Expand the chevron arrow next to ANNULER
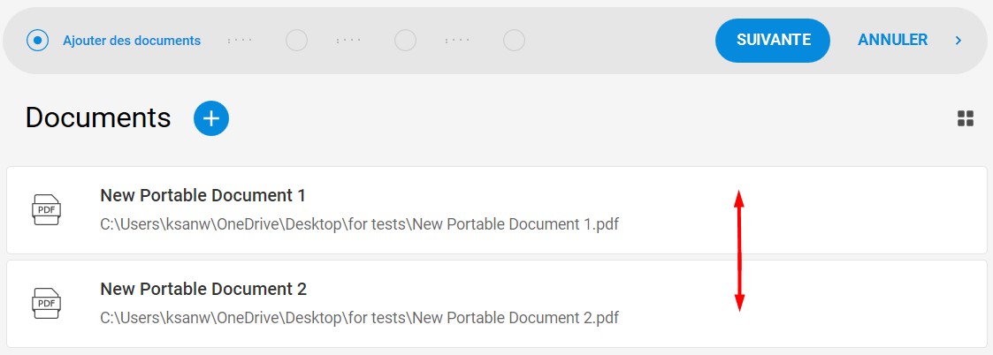Image resolution: width=993 pixels, height=355 pixels. (x=959, y=41)
